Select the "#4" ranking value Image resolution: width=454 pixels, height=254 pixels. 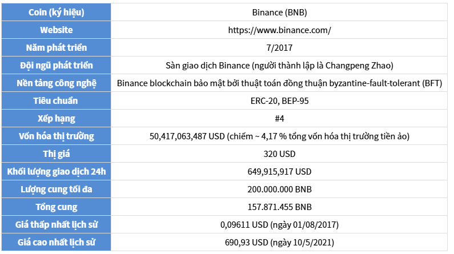click(279, 119)
